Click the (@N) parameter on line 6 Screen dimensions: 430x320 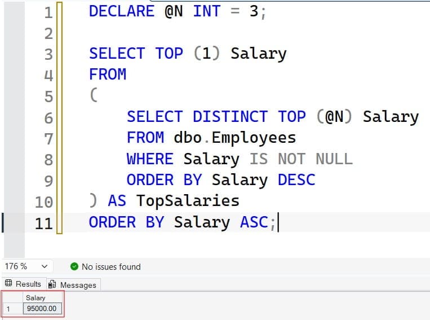(334, 116)
